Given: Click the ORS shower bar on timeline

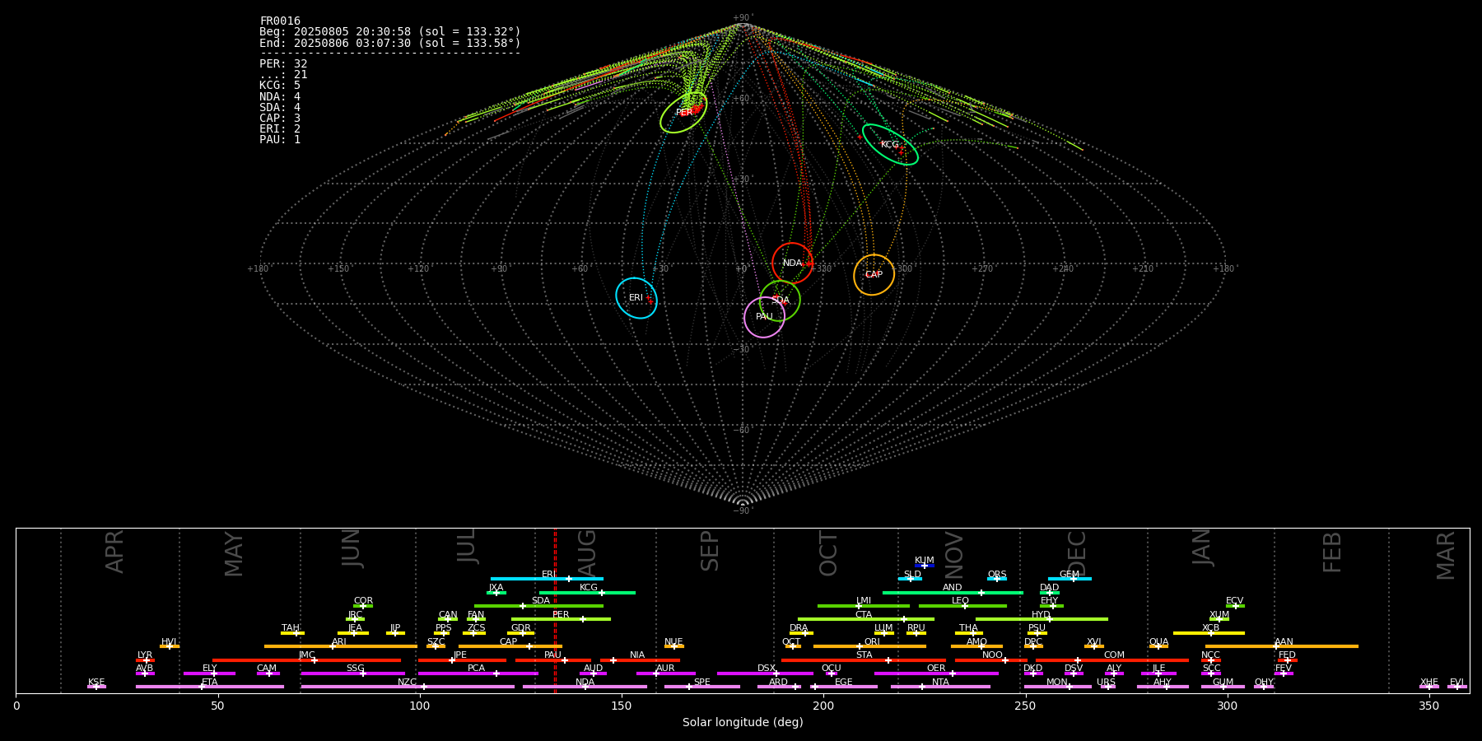Looking at the screenshot, I should (x=997, y=579).
